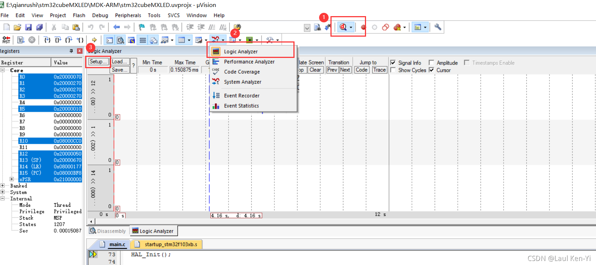Viewport: 596px width, 265px height.
Task: Click the Start/Stop Debug Session icon
Action: point(343,27)
